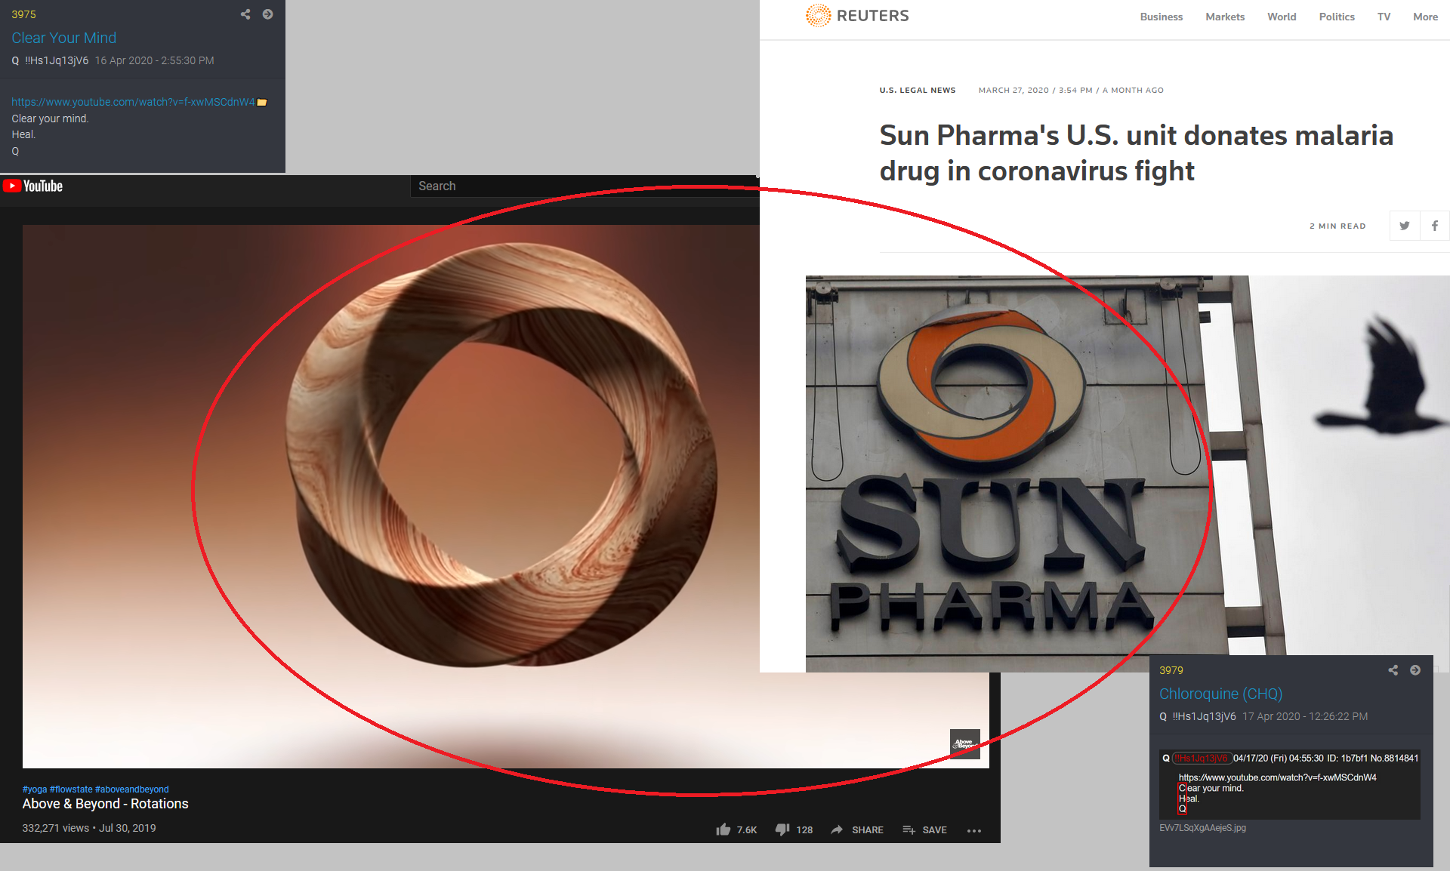
Task: Open the More menu on Reuters
Action: (1425, 17)
